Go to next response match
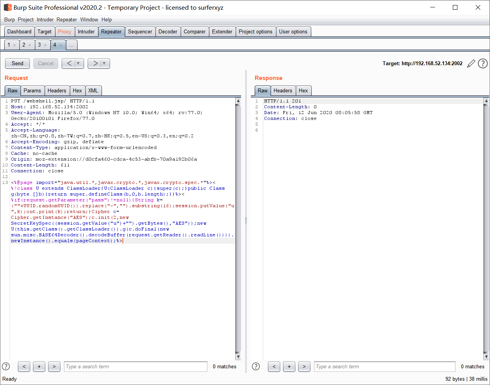Screen dimensions: 490x385 point(304,366)
